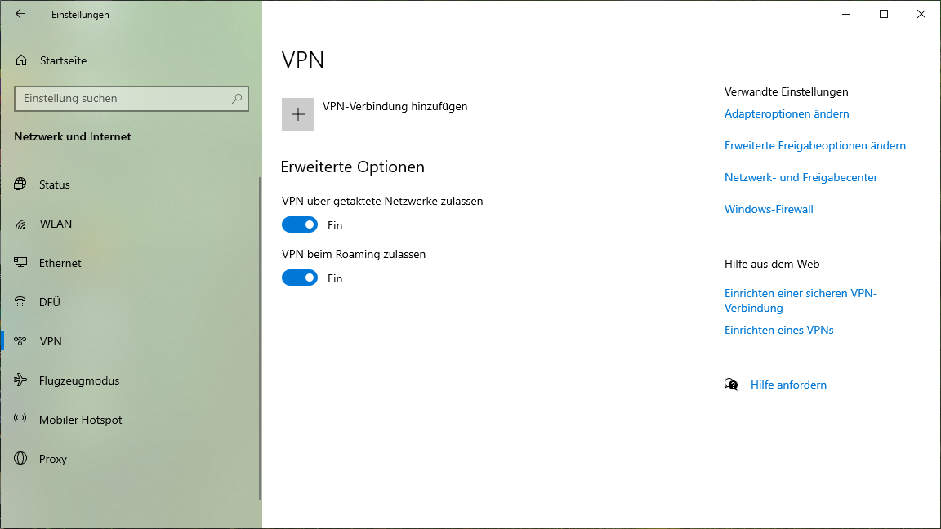Click the search magnifier icon
The width and height of the screenshot is (941, 529).
(237, 99)
